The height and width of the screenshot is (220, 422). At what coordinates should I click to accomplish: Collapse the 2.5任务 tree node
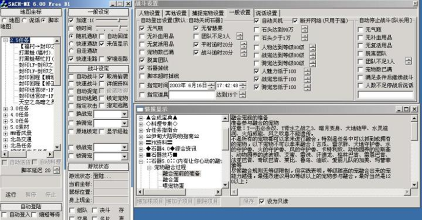pyautogui.click(x=5, y=40)
